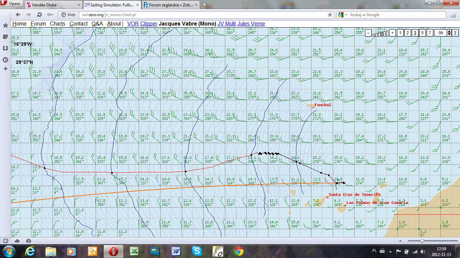This screenshot has width=460, height=258.
Task: Open History clock panel in Opera sidebar
Action: [5, 60]
